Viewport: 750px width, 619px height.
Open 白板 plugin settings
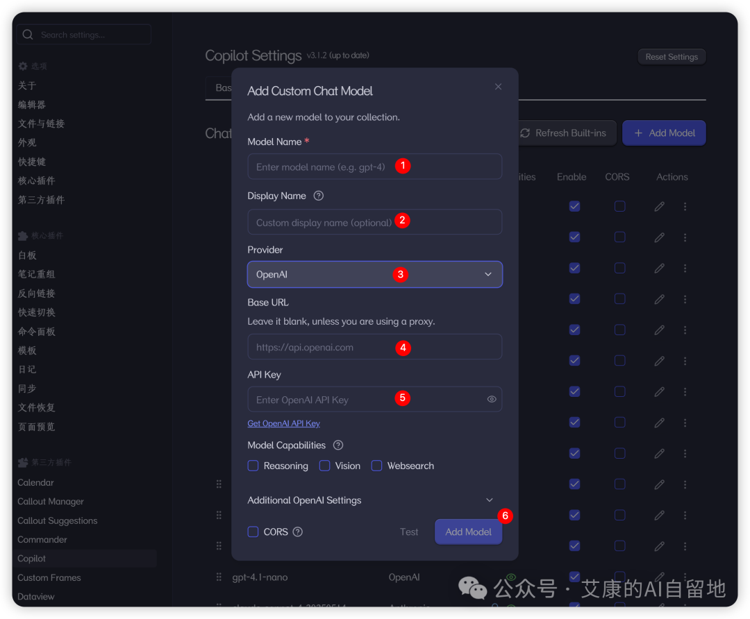[x=27, y=255]
